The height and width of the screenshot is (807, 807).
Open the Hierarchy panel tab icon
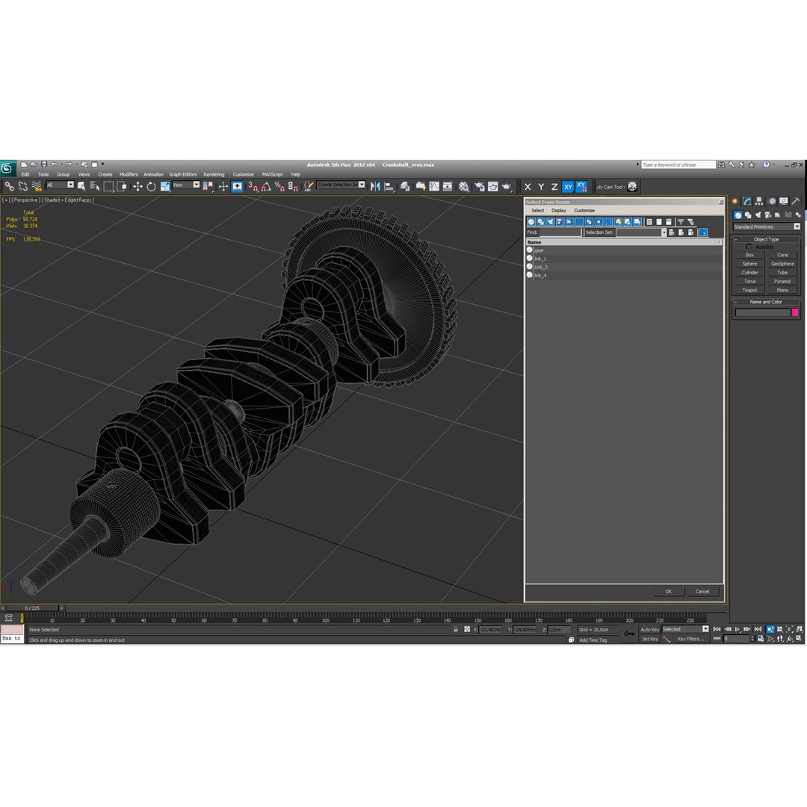[759, 201]
